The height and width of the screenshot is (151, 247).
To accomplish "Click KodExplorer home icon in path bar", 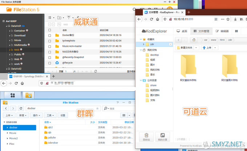I will [x=194, y=40].
